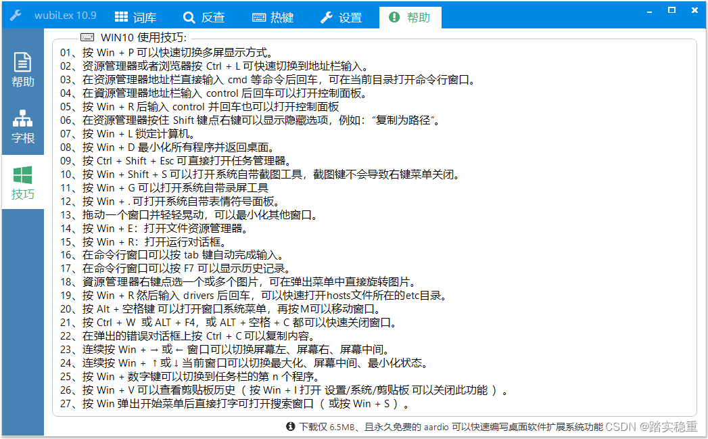Click tip 12 about emoji panel shortcut

tap(170, 202)
